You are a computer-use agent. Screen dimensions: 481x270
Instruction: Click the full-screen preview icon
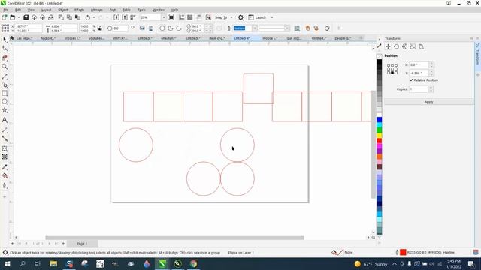[171, 17]
